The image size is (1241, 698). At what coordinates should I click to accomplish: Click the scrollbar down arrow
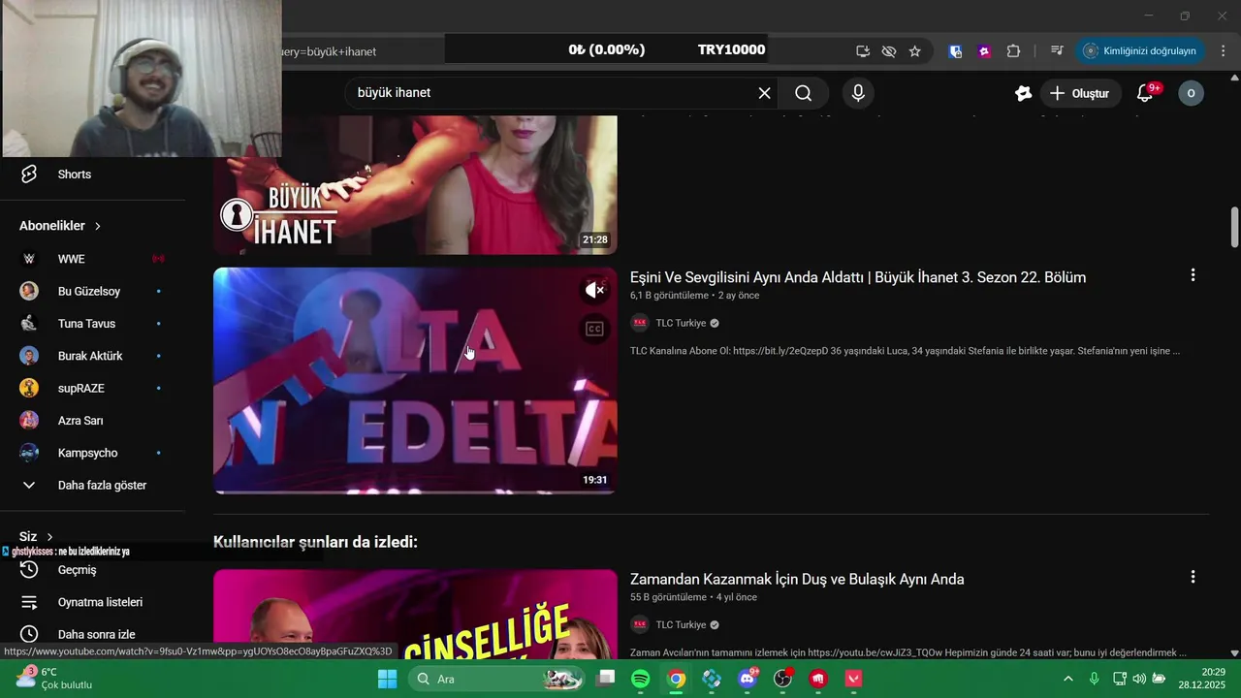click(1234, 653)
